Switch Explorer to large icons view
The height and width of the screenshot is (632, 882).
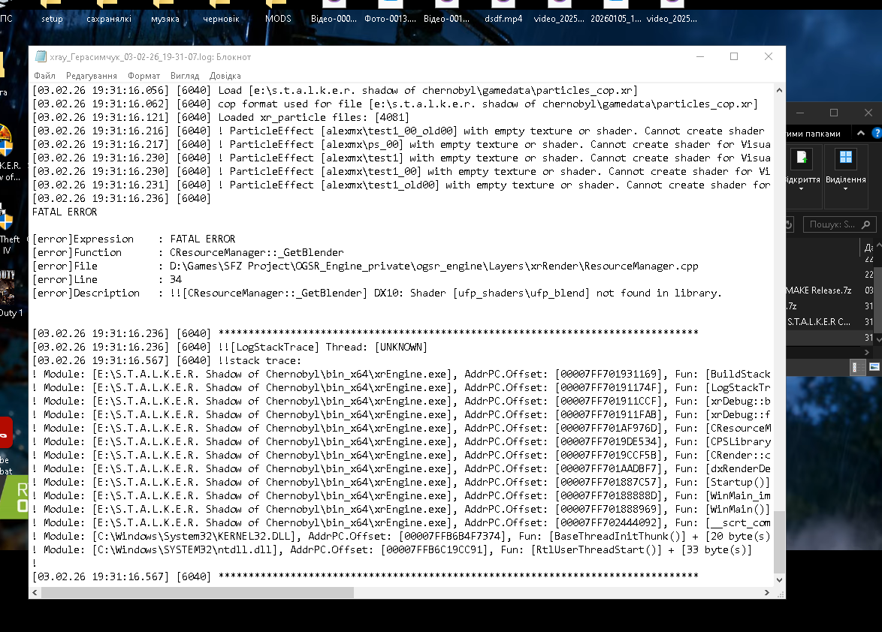(873, 366)
